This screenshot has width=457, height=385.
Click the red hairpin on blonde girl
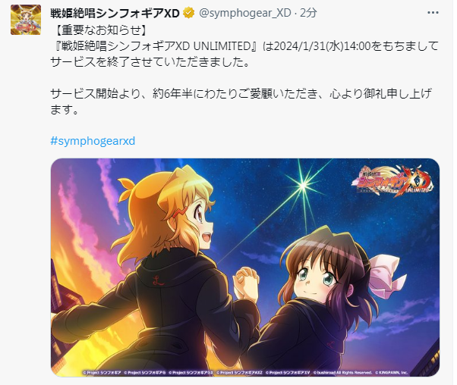click(176, 212)
